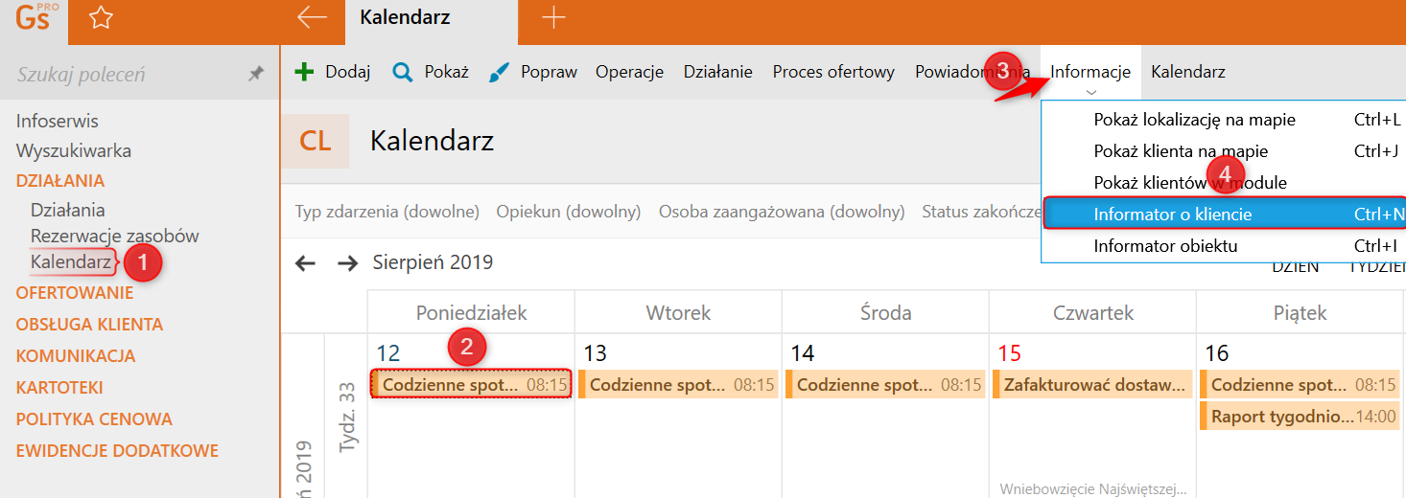Expand the OFERTOWANIE sidebar section

point(75,293)
